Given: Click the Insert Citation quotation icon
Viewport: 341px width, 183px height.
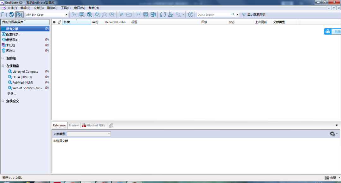Looking at the screenshot, I should (138, 14).
